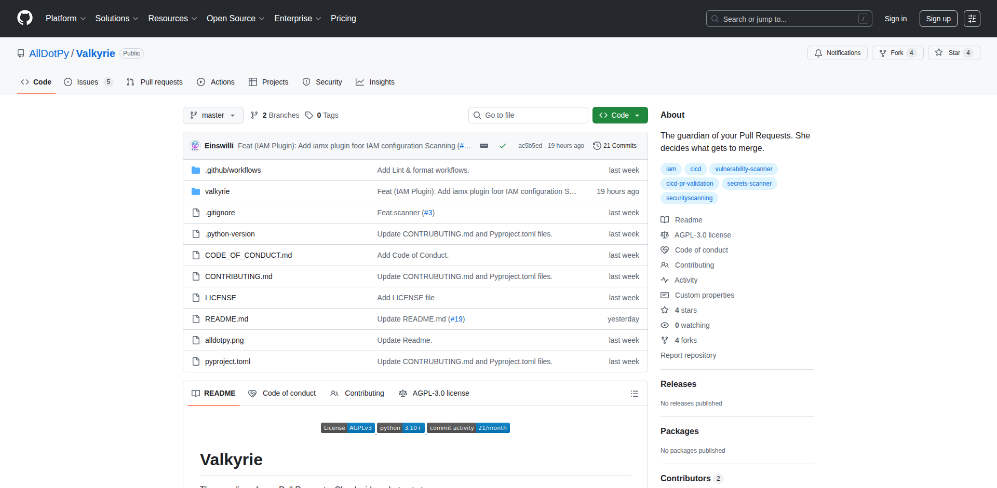Switch to the AGPL-3.0 license README tab
This screenshot has height=488, width=997.
(434, 394)
